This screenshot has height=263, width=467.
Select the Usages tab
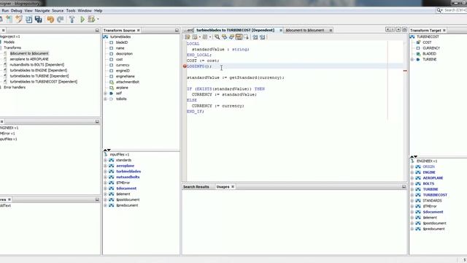[x=223, y=187]
